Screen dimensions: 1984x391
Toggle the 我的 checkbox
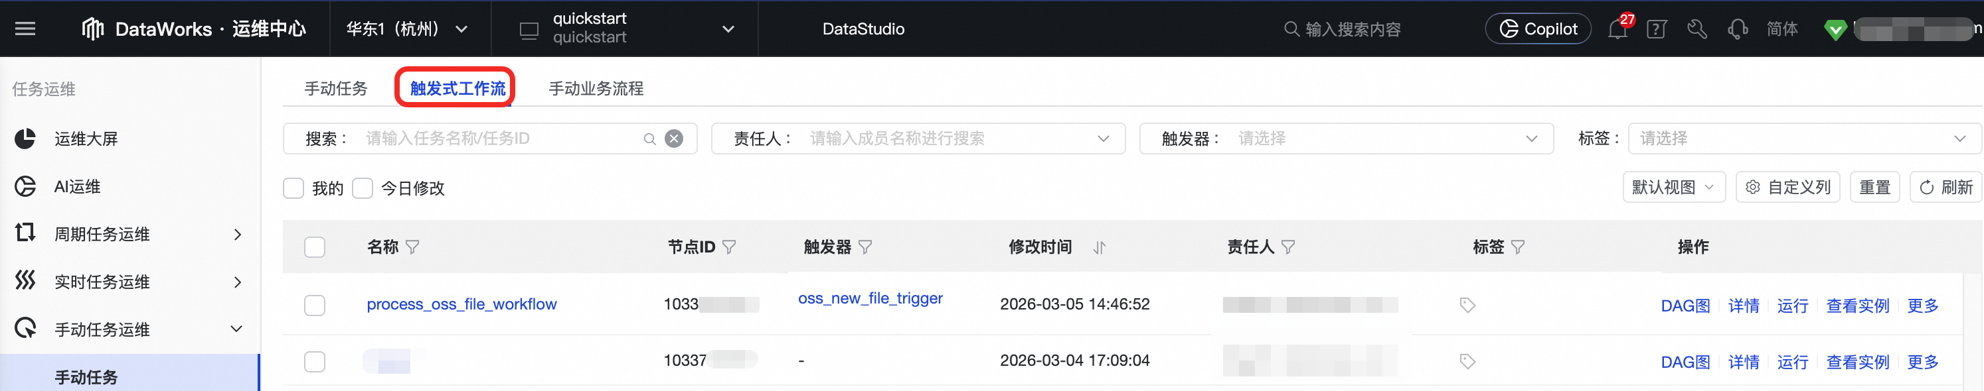pyautogui.click(x=293, y=188)
